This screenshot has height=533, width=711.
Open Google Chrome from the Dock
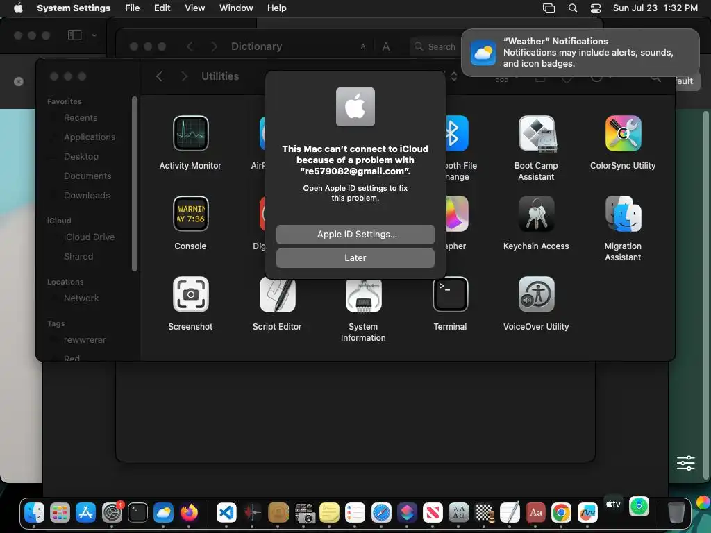tap(561, 513)
